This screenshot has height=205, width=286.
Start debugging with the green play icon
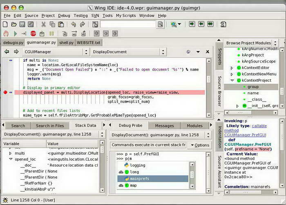point(15,33)
